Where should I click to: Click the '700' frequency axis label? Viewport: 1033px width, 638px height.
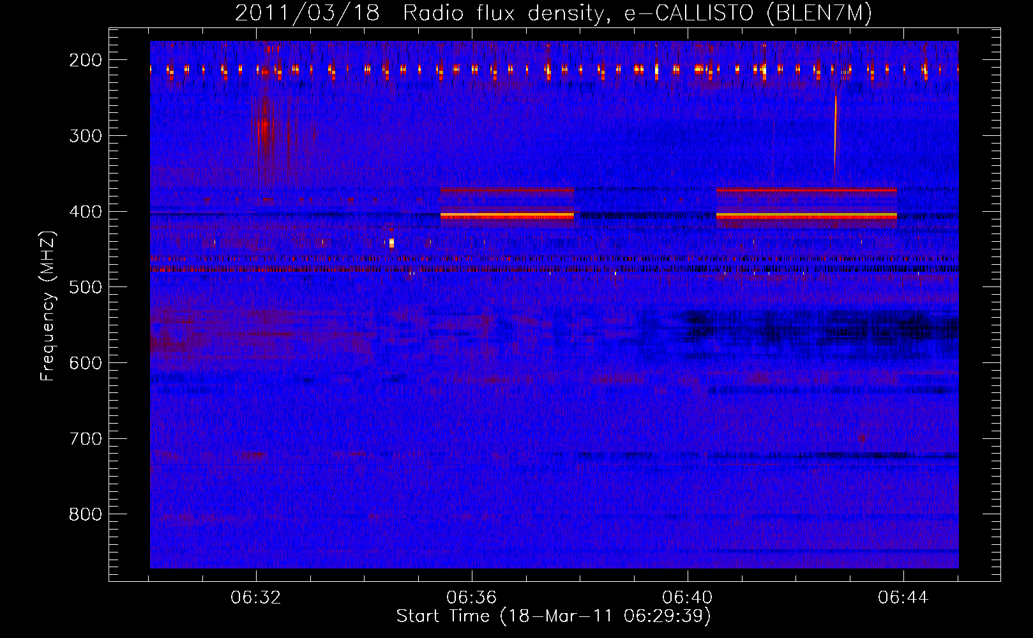(x=85, y=439)
